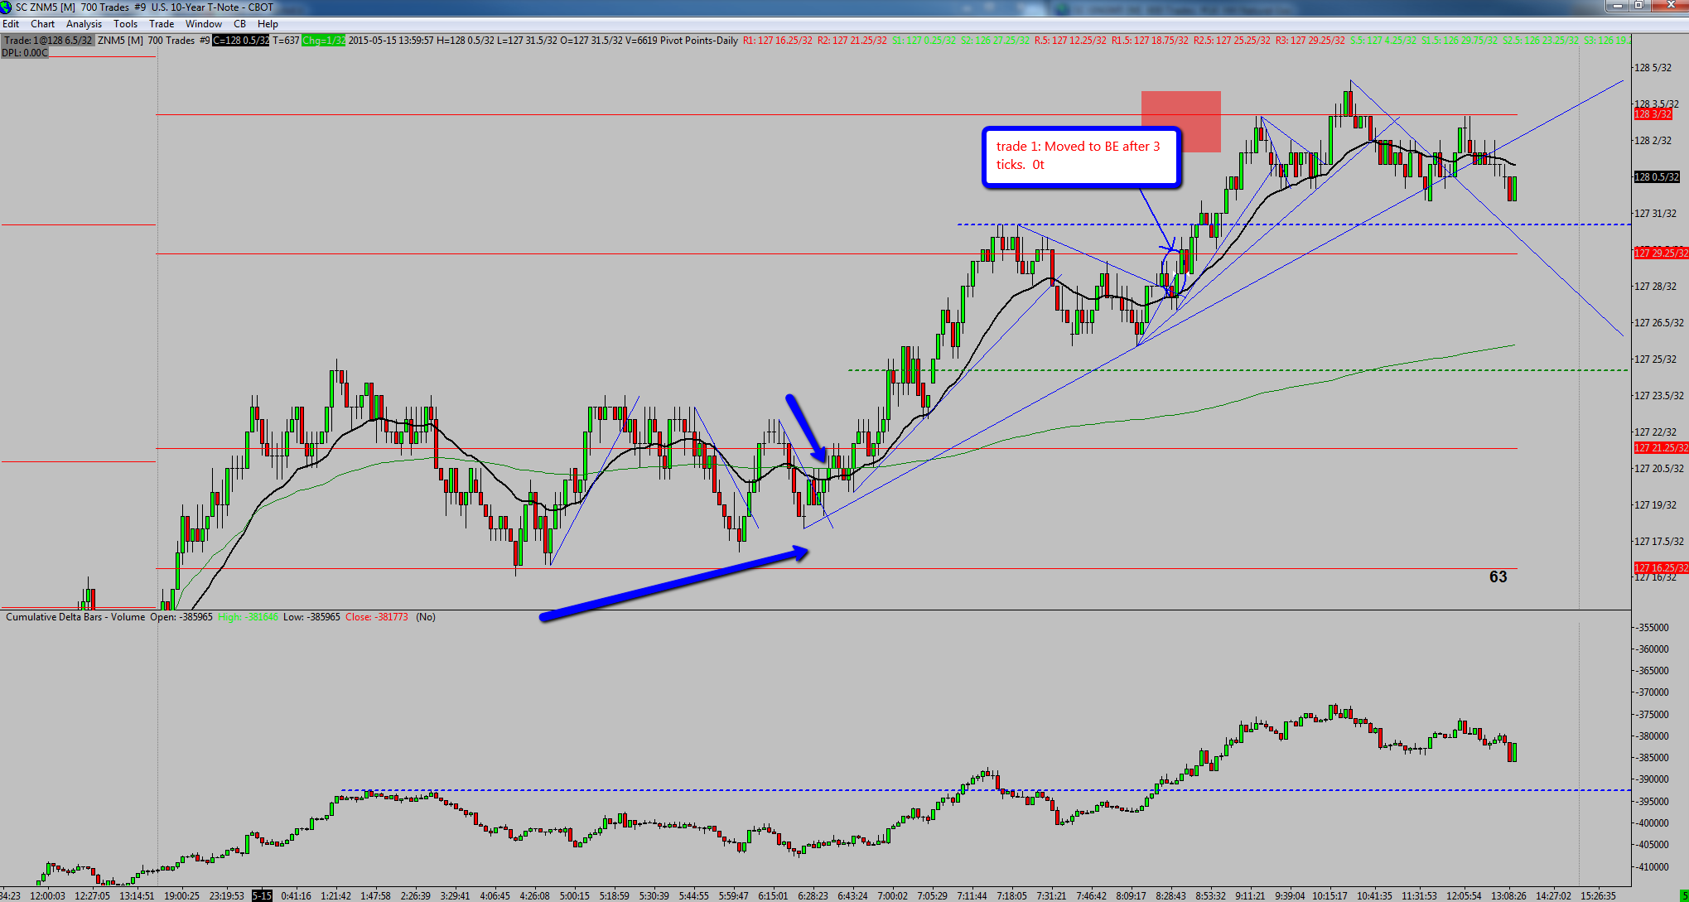Click the Sierra Chart globe icon in title bar
This screenshot has height=902, width=1689.
click(x=7, y=7)
